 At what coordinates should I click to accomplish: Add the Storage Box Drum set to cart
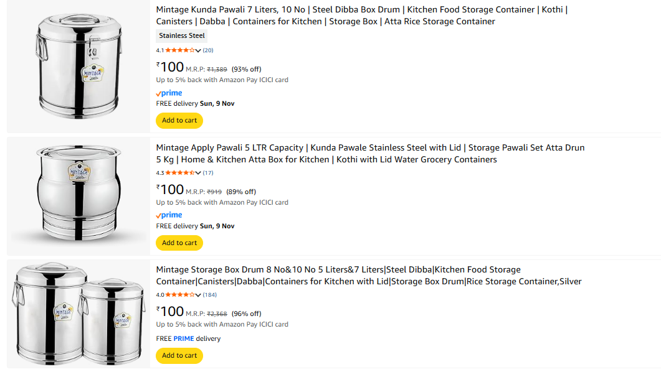[x=179, y=356]
